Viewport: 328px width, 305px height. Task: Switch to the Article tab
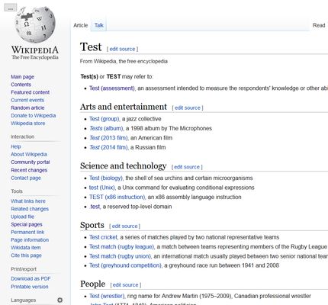pos(81,25)
